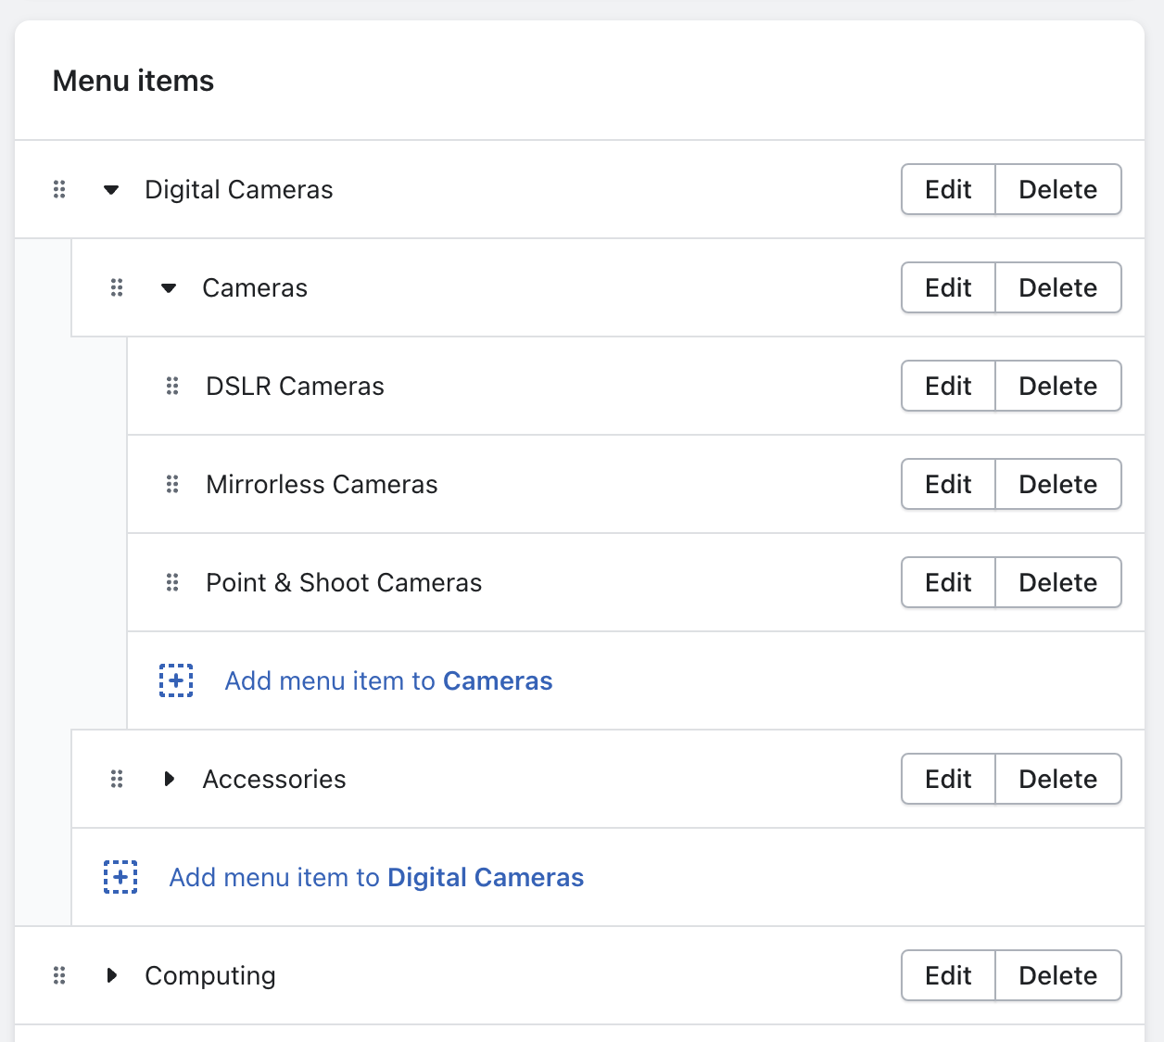
Task: Click the drag handle beside Computing
Action: 59,975
